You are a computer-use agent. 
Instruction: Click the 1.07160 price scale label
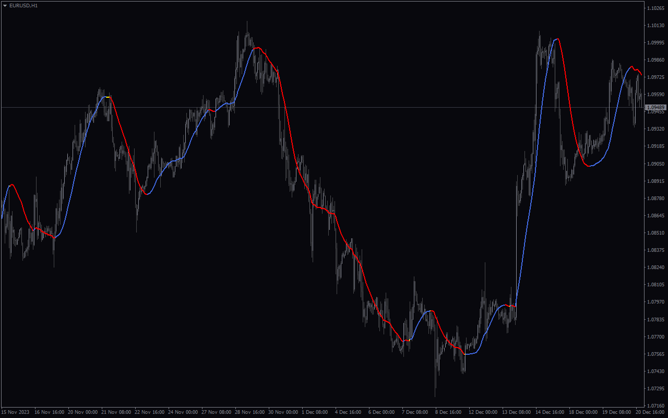655,406
